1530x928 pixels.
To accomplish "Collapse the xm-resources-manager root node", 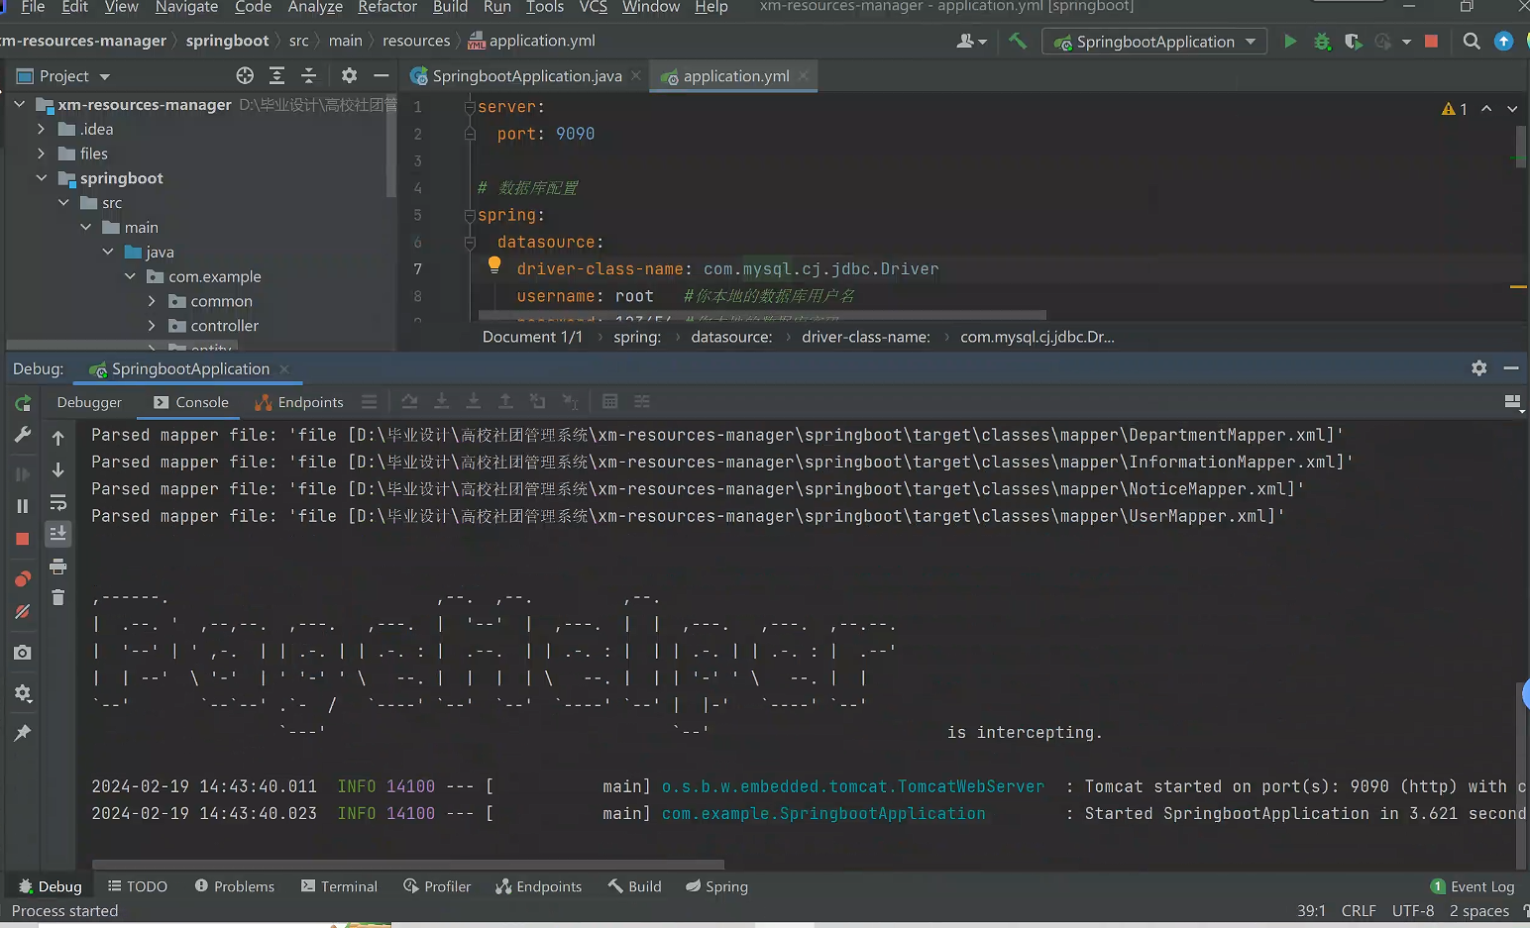I will tap(19, 104).
